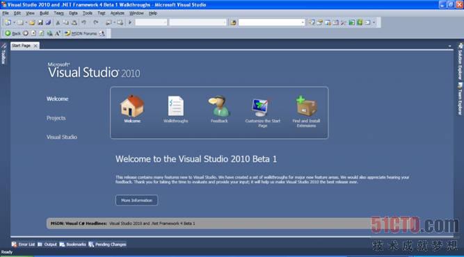Viewport: 464px width, 257px height.
Task: Open the Tools menu
Action: pos(87,13)
